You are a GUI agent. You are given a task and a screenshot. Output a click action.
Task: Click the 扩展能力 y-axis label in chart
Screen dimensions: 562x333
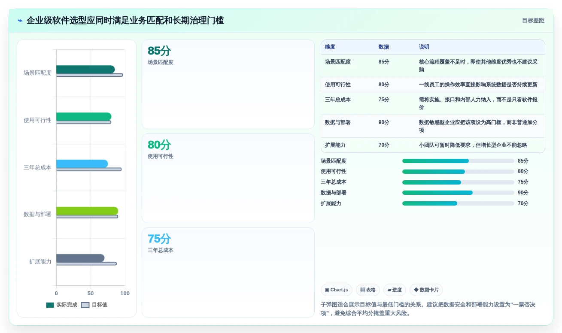[40, 261]
